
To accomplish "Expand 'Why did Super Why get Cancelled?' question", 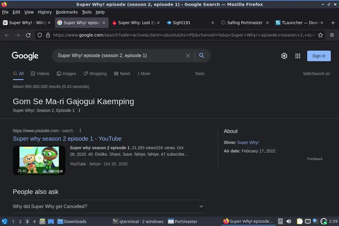I will (x=109, y=206).
